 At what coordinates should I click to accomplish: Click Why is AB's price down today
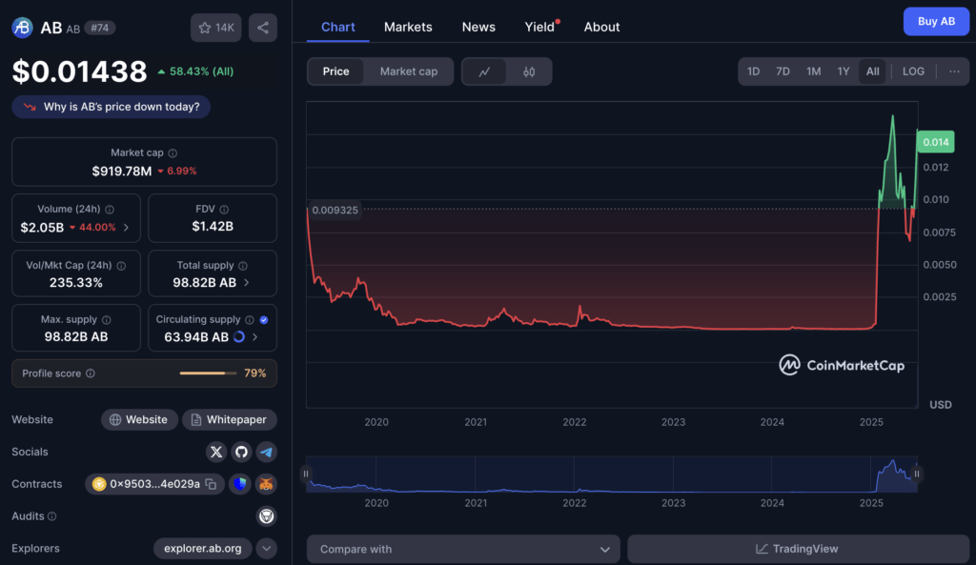(111, 107)
